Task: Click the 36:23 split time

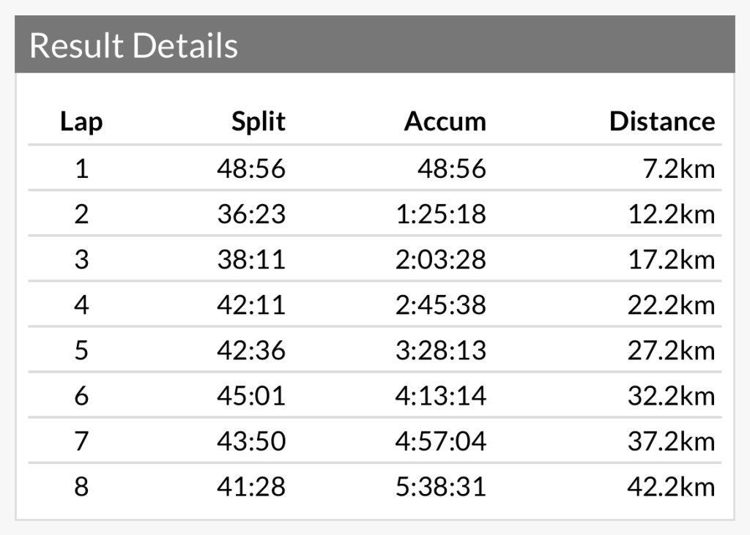Action: pos(251,214)
